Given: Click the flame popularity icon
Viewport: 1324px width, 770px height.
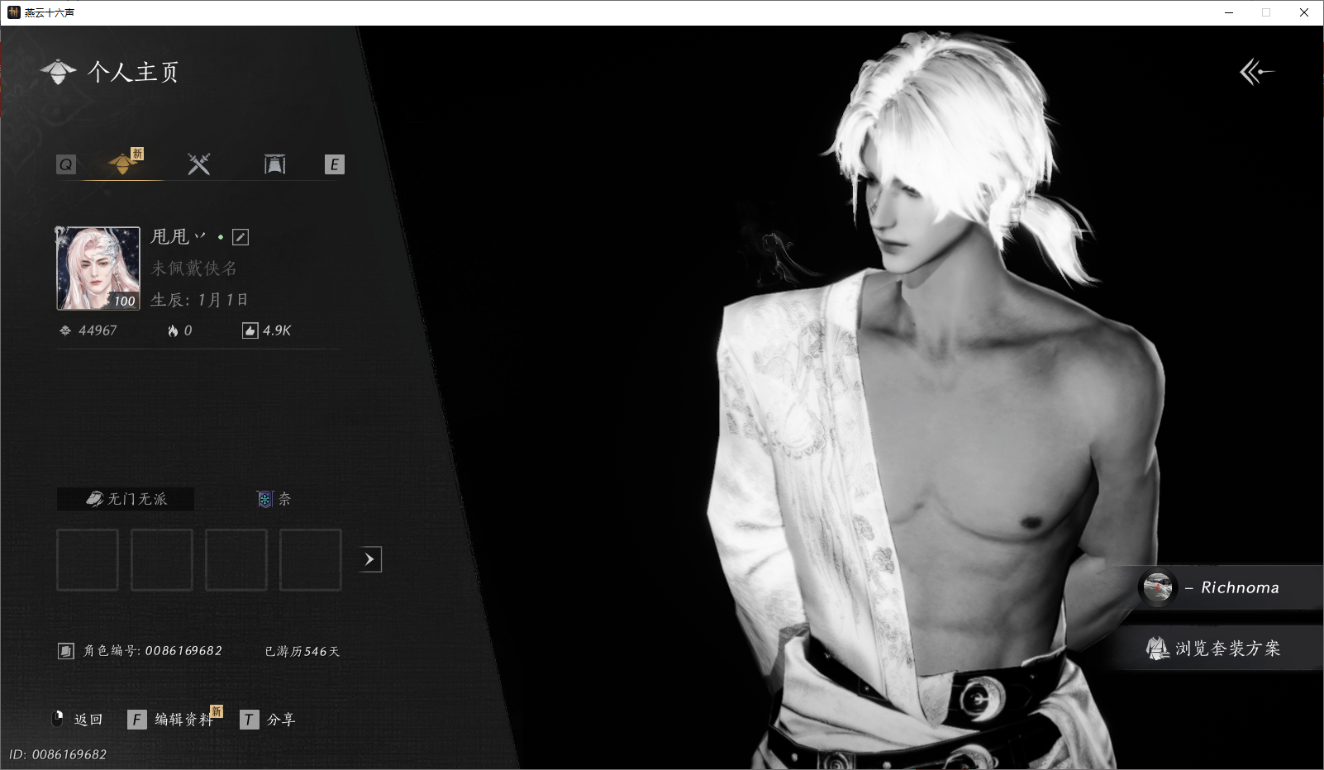Looking at the screenshot, I should 173,330.
